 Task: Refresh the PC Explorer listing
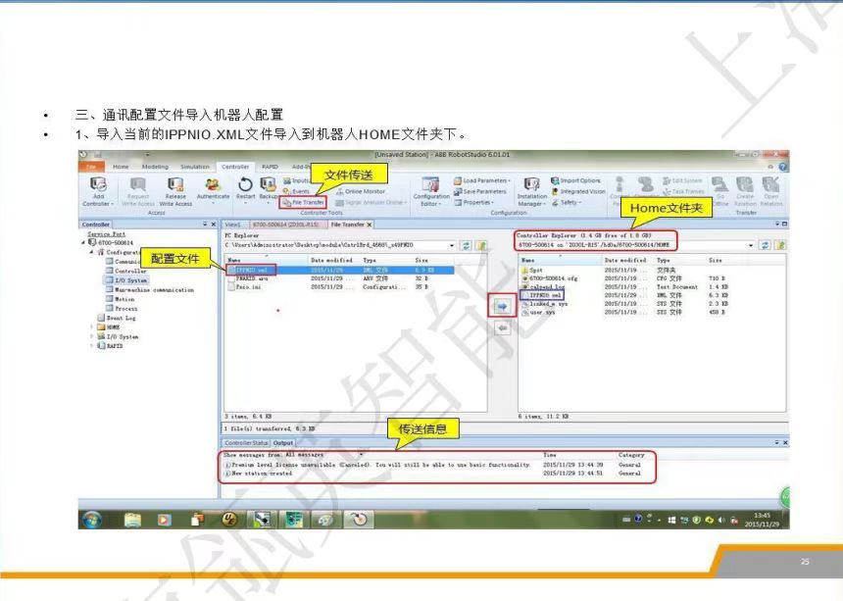click(x=467, y=245)
